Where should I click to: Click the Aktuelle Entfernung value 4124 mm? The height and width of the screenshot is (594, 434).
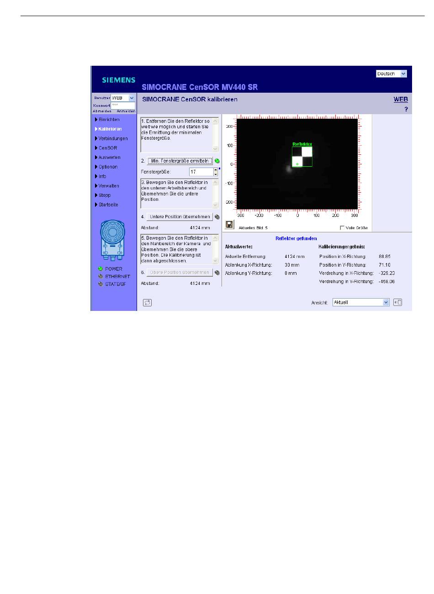295,257
